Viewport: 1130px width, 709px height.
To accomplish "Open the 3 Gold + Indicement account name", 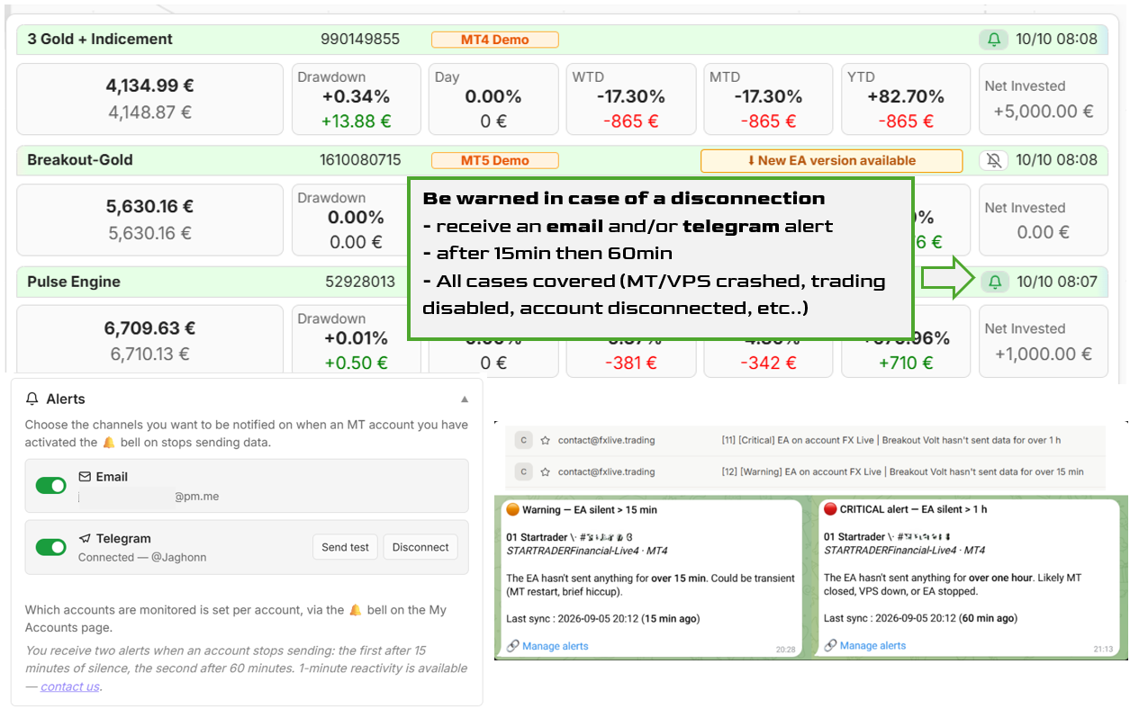I will (x=100, y=39).
